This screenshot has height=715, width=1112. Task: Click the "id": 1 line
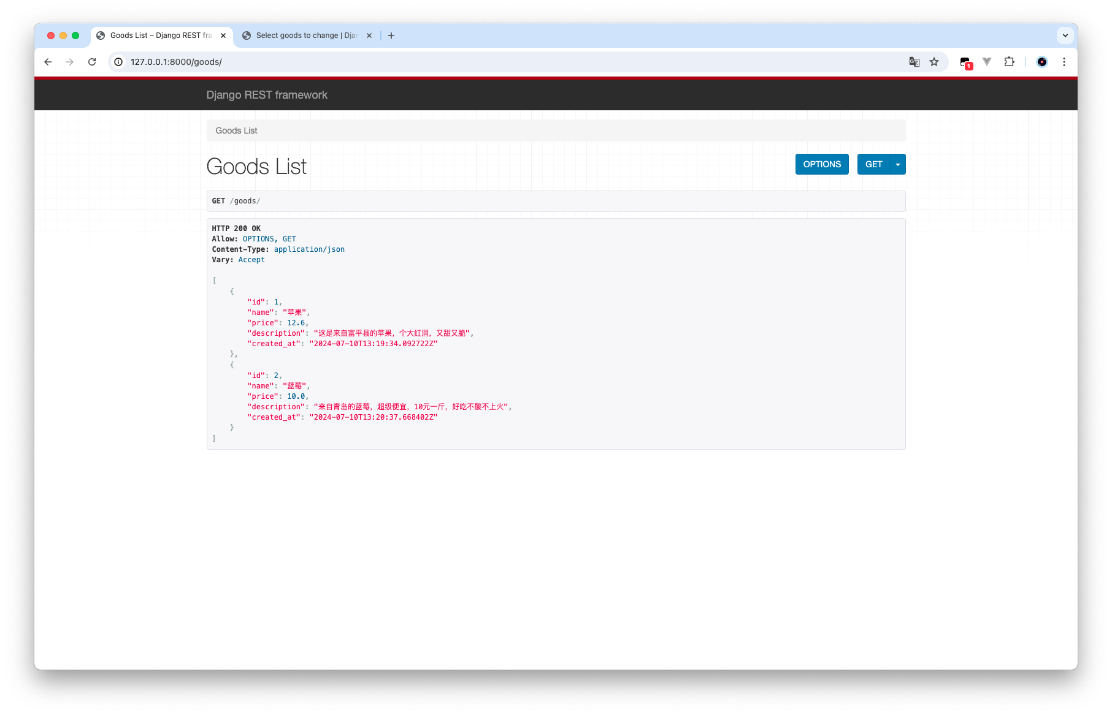264,302
